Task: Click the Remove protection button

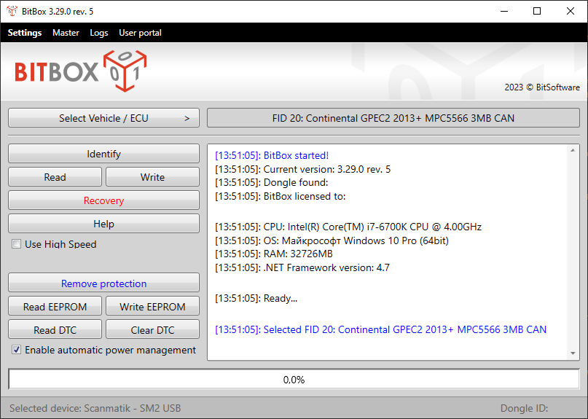Action: point(104,283)
